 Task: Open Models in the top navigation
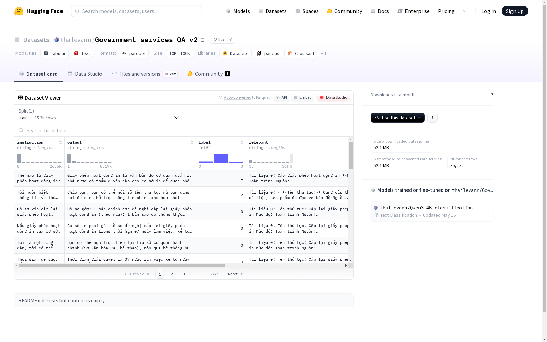238,11
